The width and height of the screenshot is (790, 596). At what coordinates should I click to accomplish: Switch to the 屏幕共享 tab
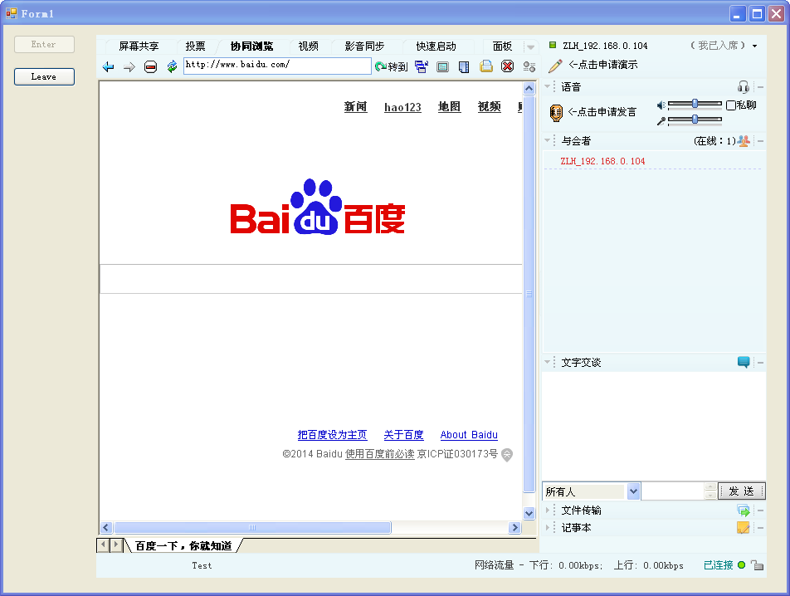[x=139, y=46]
